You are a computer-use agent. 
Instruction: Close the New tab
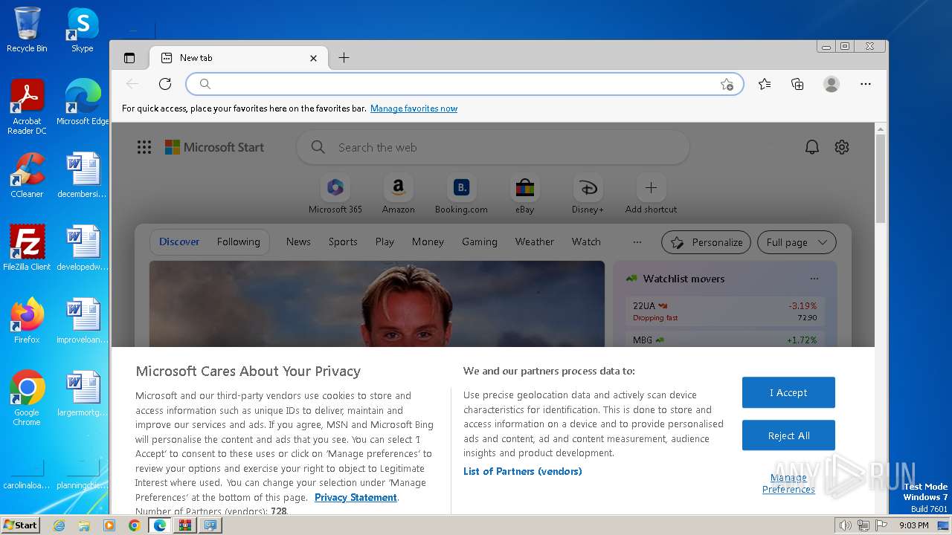[x=313, y=58]
